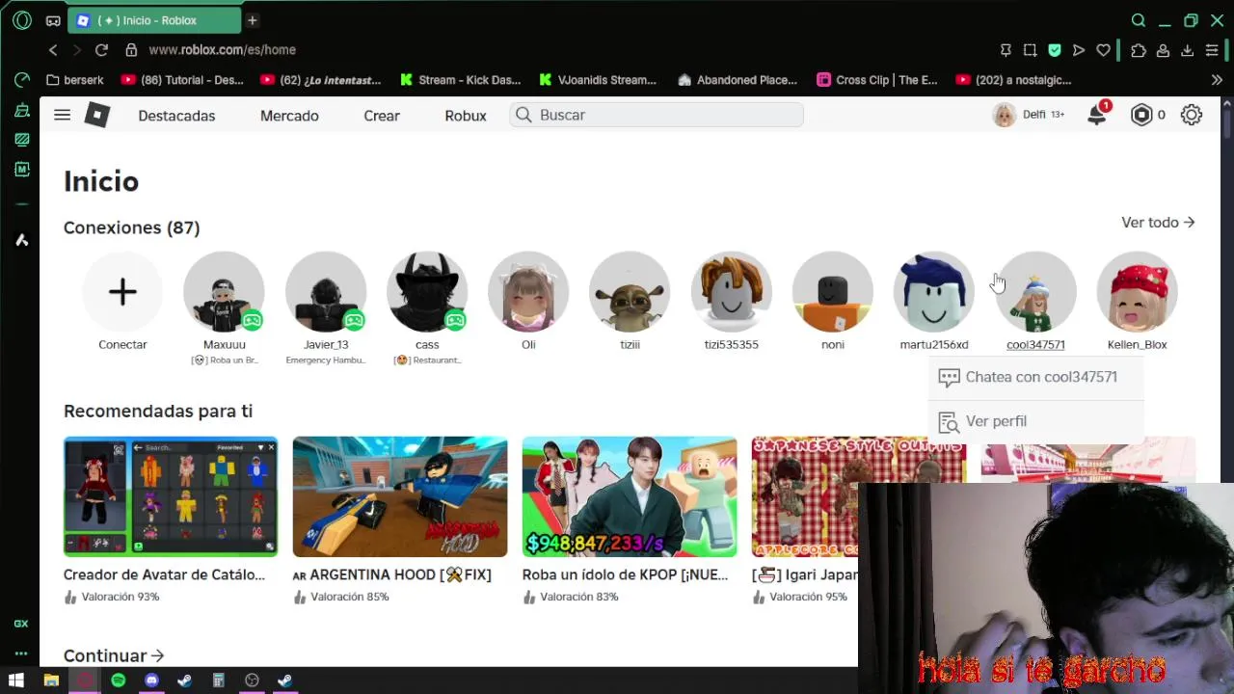Click the site lock icon in address bar
The image size is (1234, 694).
click(131, 50)
